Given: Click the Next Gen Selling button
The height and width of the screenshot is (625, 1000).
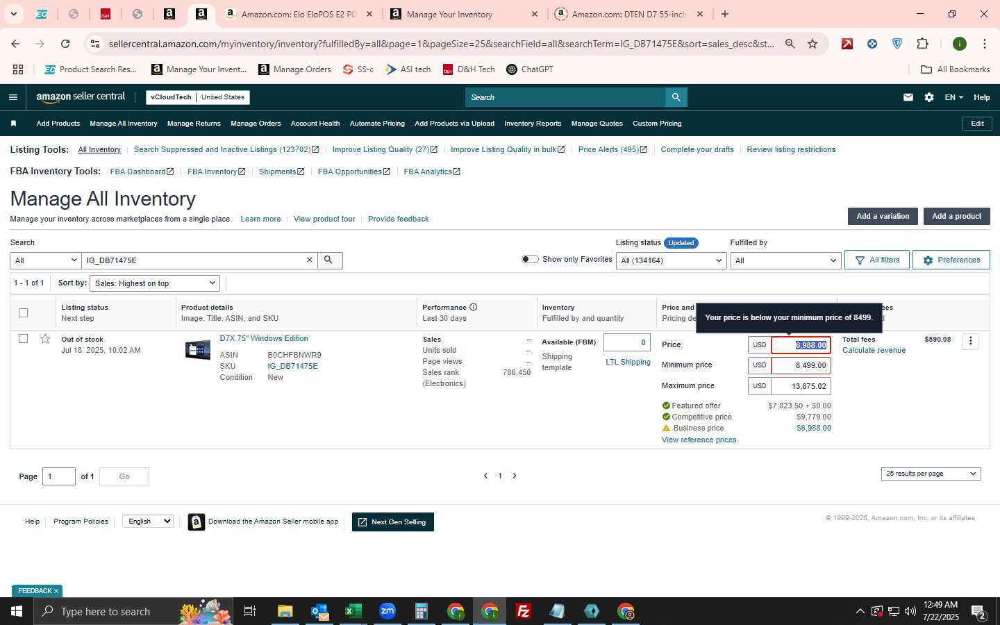Looking at the screenshot, I should pyautogui.click(x=393, y=522).
